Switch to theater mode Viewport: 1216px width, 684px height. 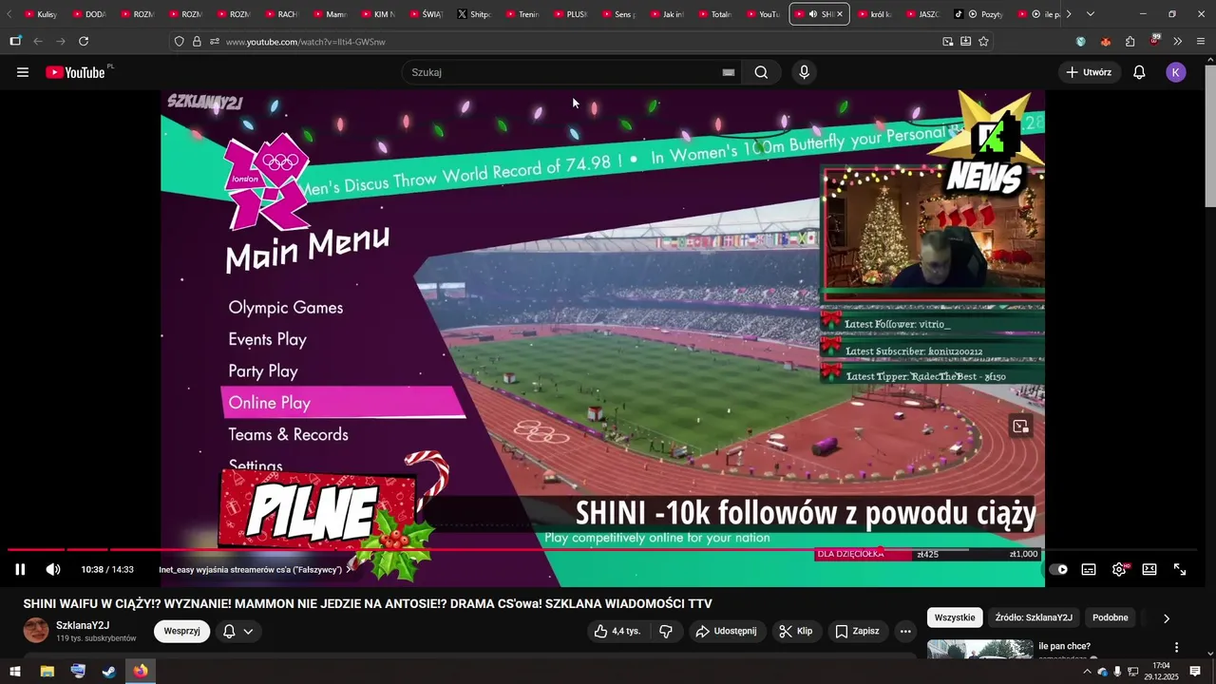[1149, 569]
